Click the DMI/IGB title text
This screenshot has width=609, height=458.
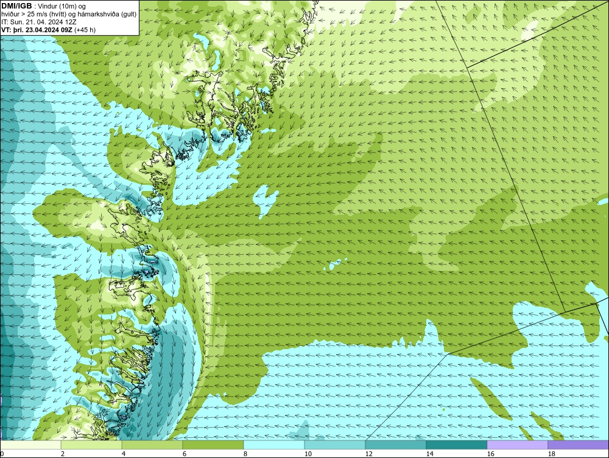click(x=16, y=6)
